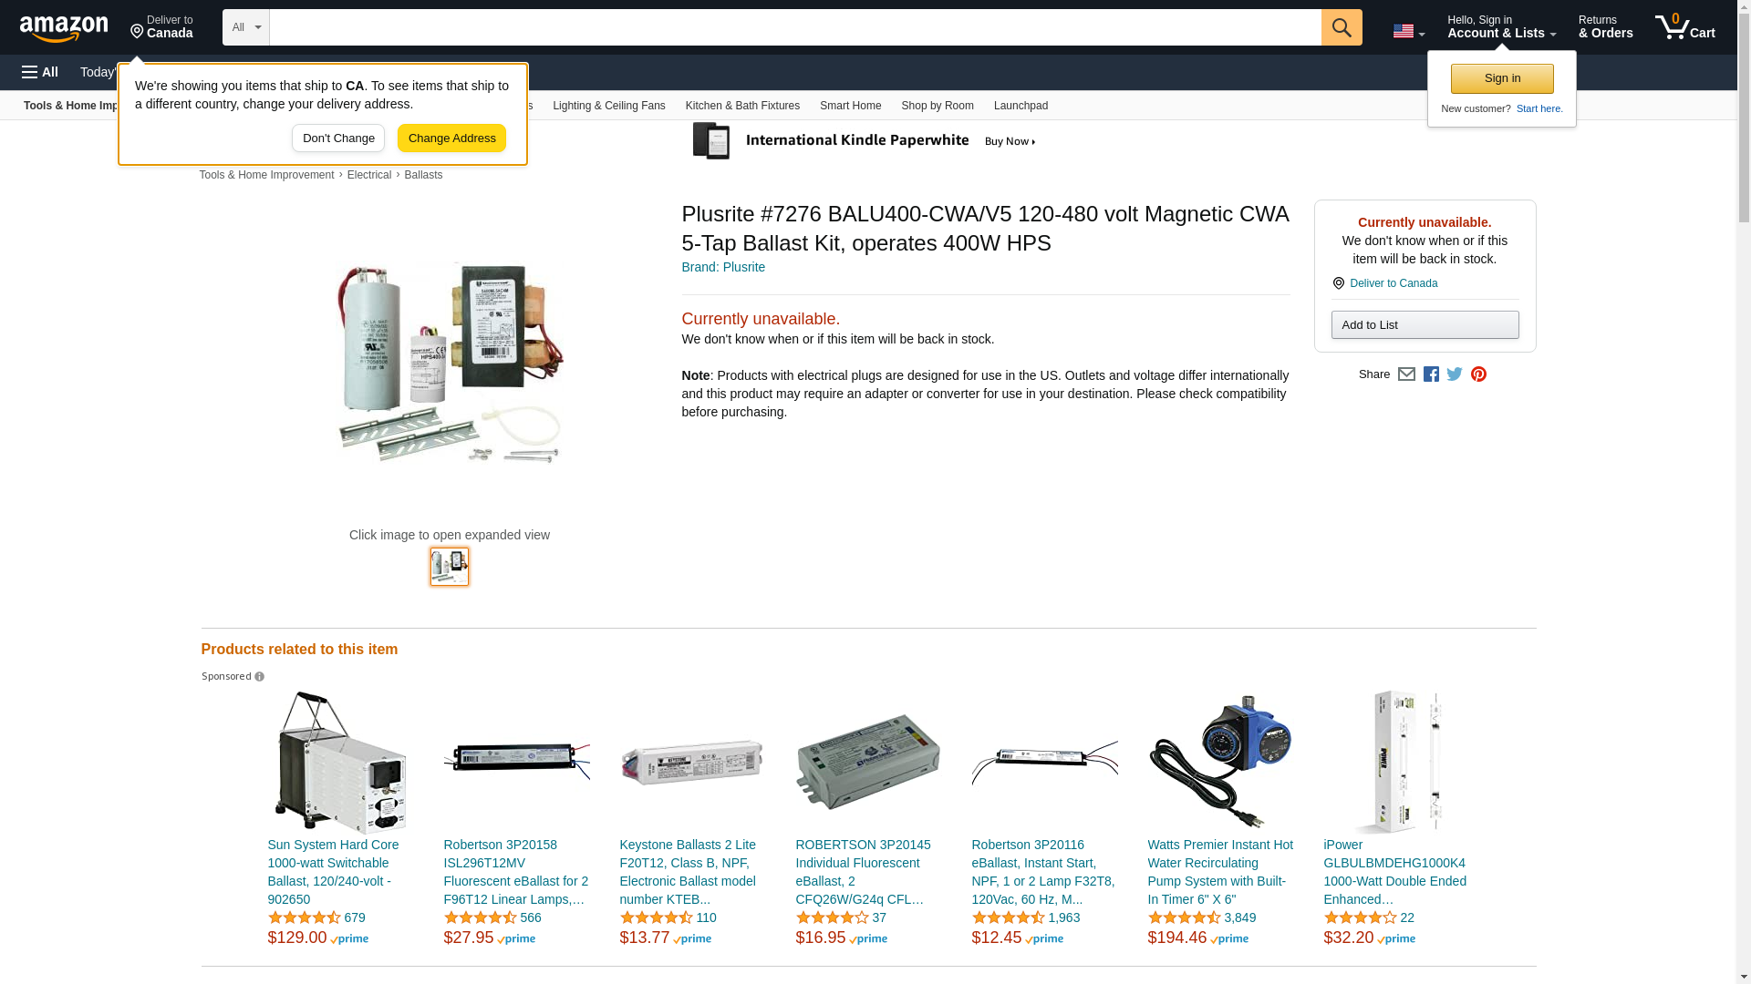Click the Amazon logo
This screenshot has height=984, width=1751.
(64, 28)
